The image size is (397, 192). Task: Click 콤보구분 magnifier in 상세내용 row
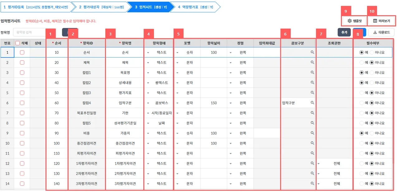point(312,83)
